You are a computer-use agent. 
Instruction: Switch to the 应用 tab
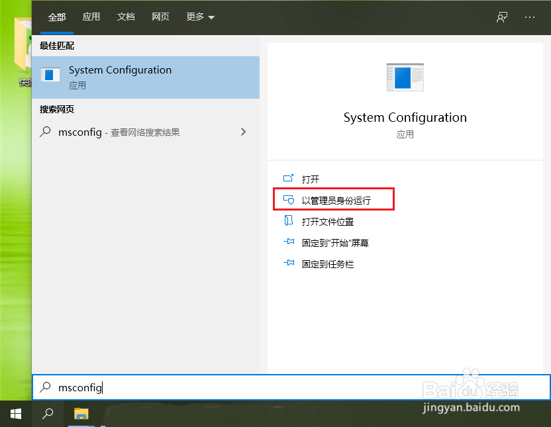tap(91, 17)
